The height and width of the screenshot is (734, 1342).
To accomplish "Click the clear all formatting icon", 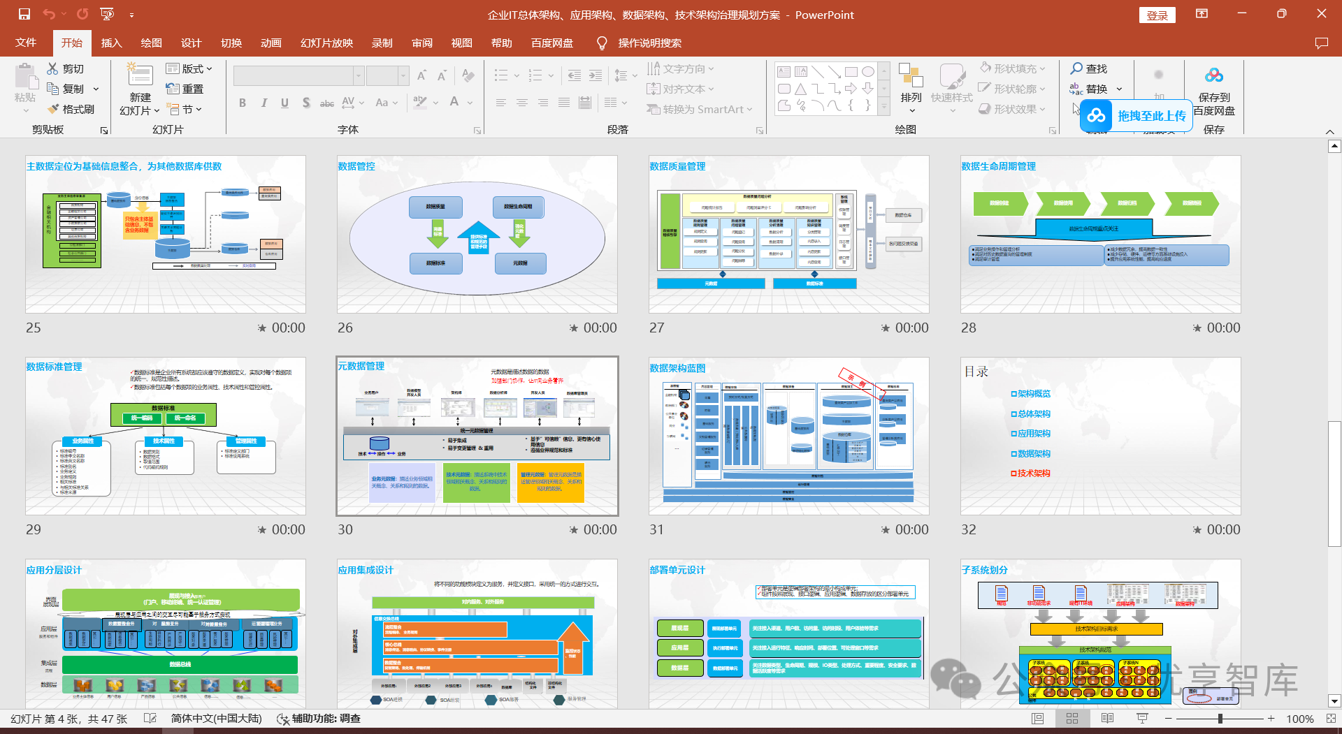I will click(x=468, y=75).
